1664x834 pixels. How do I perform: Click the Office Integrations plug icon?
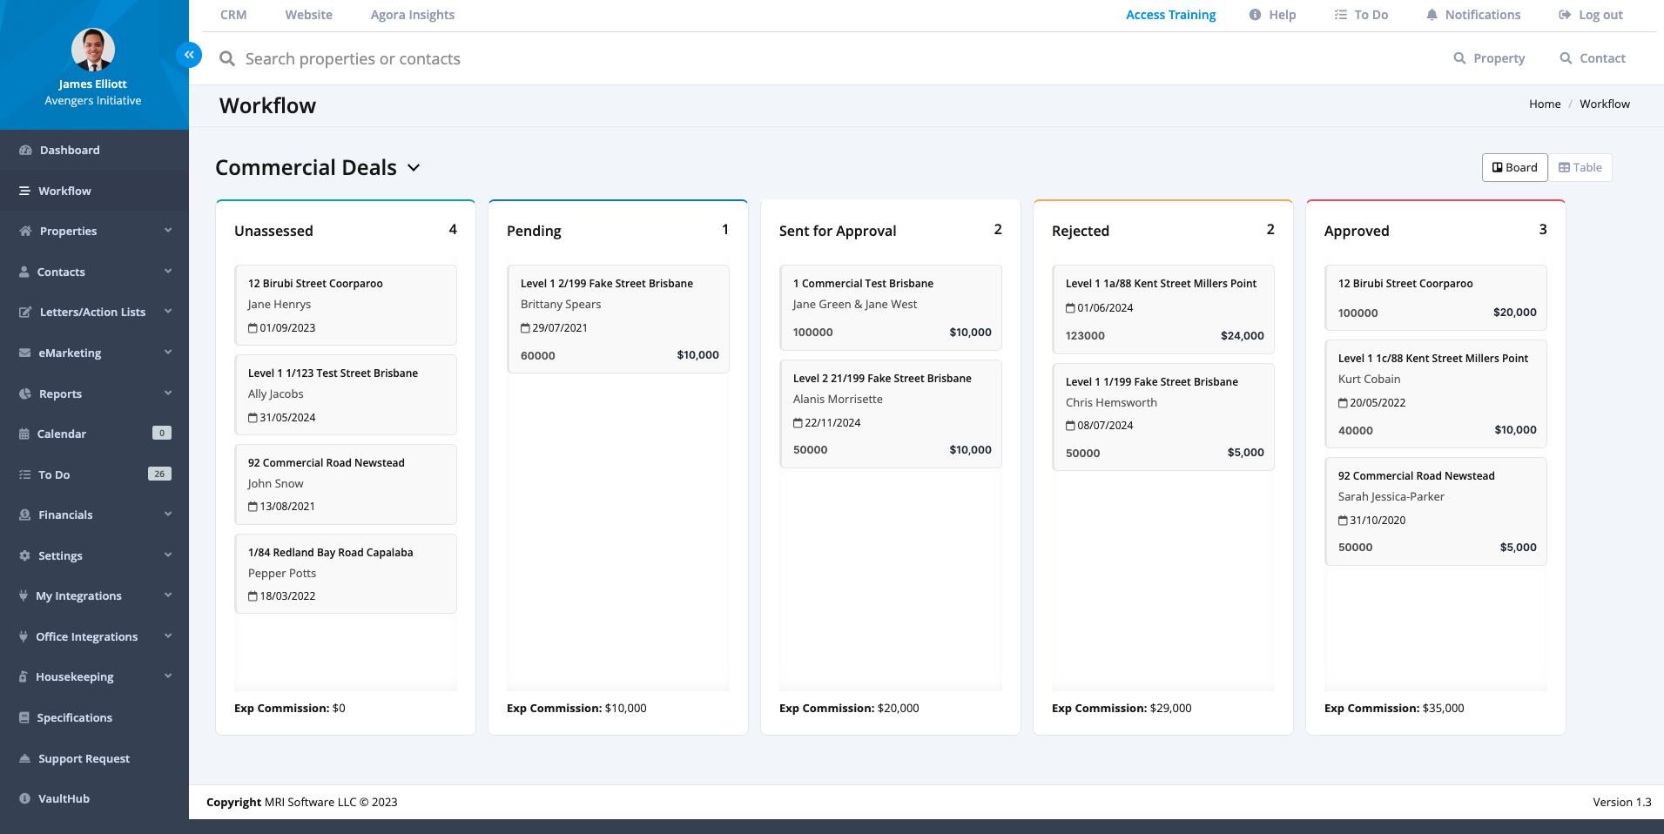tap(24, 636)
